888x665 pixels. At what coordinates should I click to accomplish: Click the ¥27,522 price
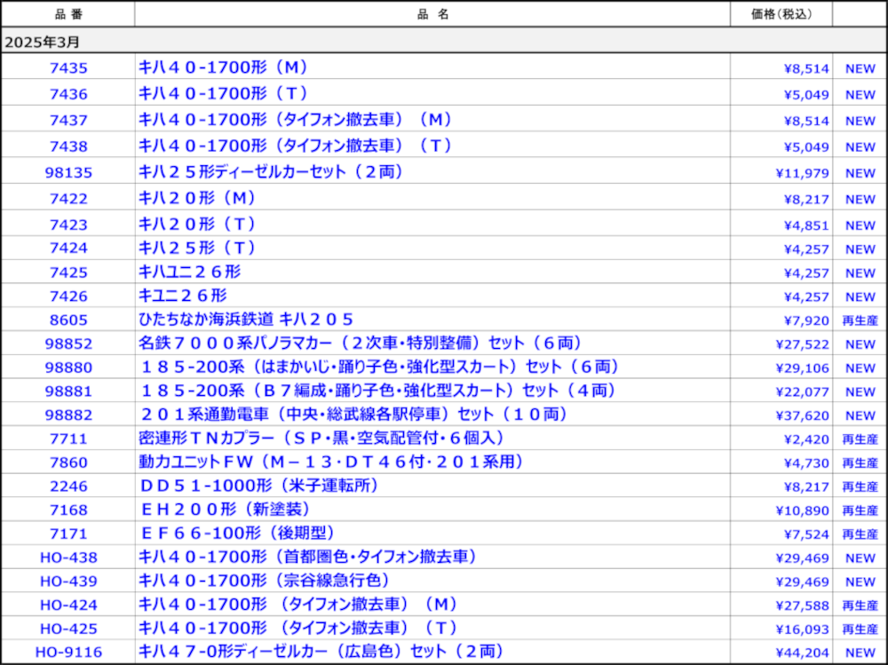click(802, 344)
